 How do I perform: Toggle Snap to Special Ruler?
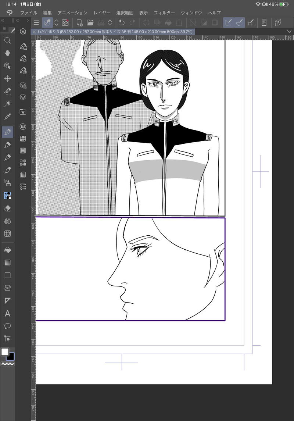240,22
